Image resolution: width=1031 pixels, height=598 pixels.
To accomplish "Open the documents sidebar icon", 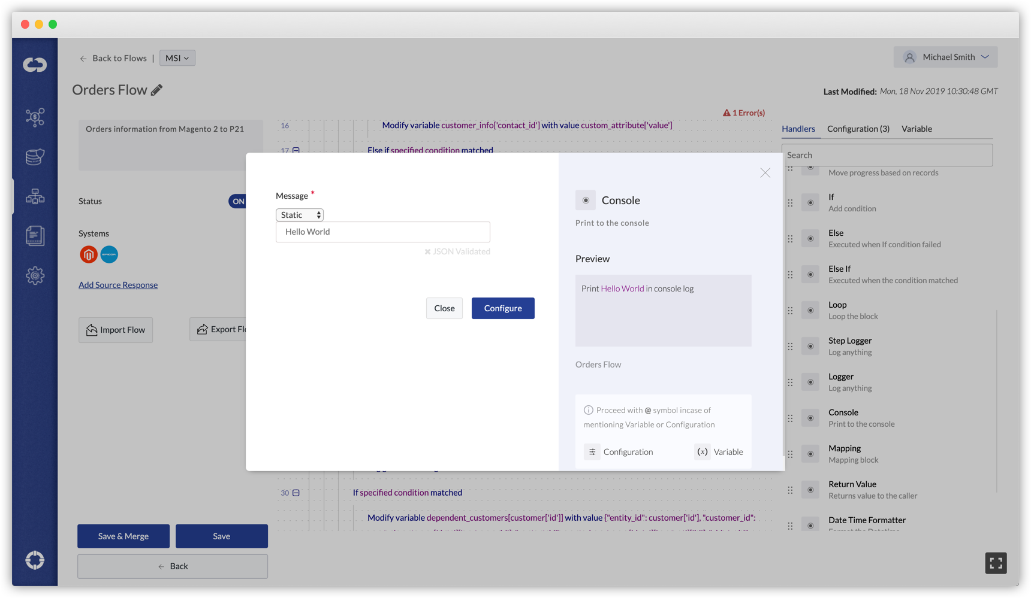I will (35, 236).
